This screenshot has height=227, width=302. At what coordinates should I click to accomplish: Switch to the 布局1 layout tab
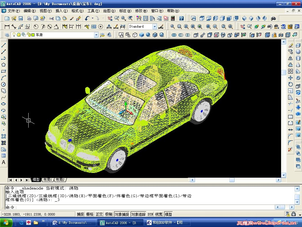point(47,180)
